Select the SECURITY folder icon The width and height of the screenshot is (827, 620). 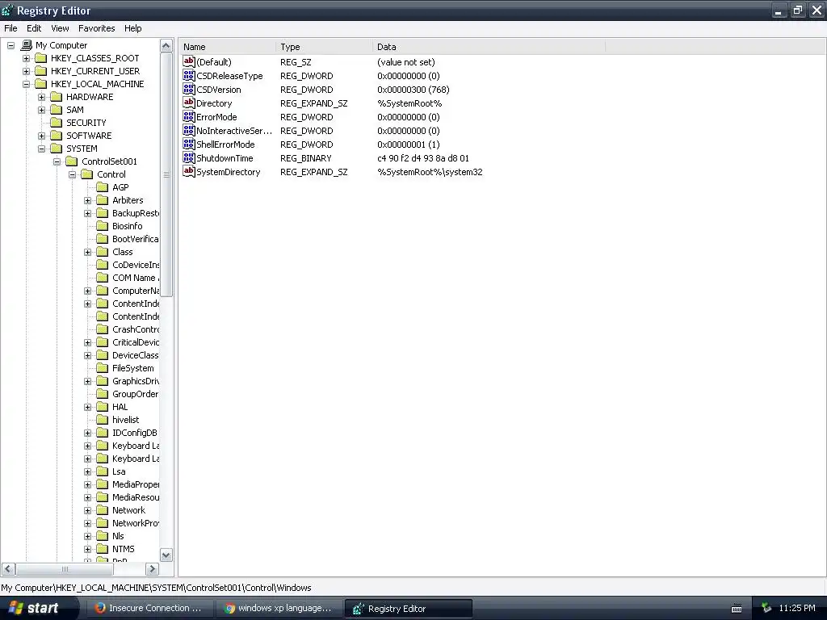[57, 123]
